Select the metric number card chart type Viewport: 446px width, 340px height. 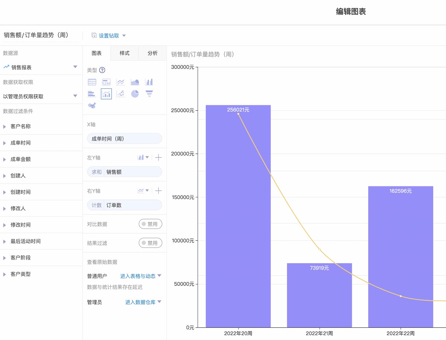(106, 82)
